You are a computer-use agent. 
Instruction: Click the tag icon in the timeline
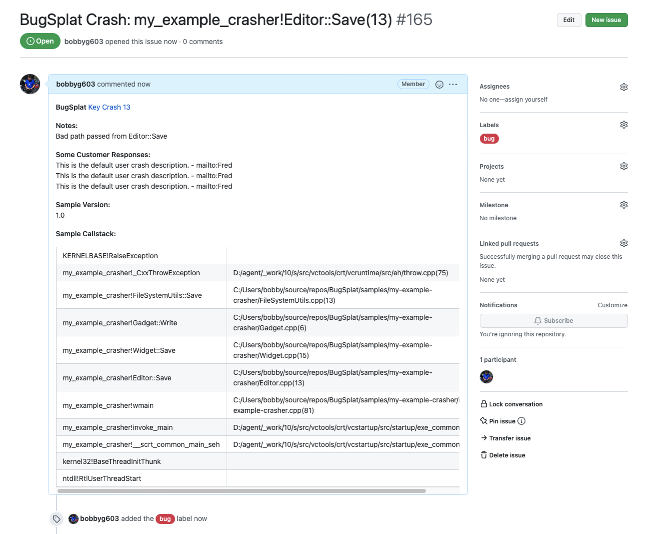point(57,519)
